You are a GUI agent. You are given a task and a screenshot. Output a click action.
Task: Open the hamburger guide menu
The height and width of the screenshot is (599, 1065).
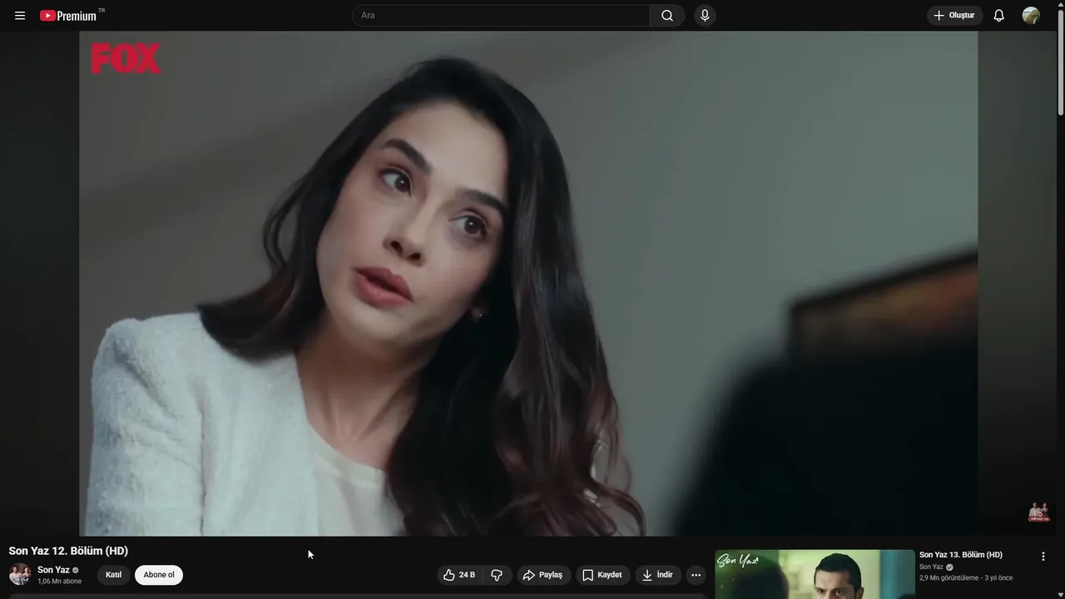click(20, 16)
